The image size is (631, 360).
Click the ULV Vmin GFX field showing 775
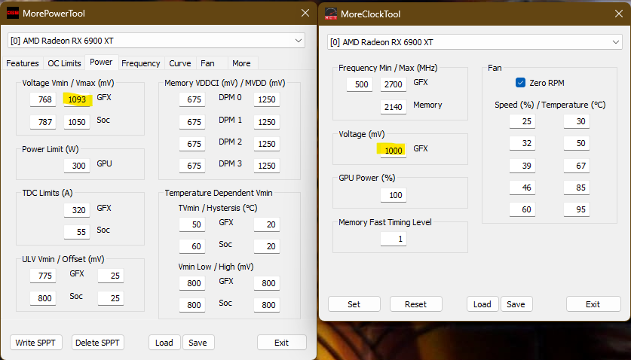pyautogui.click(x=43, y=276)
